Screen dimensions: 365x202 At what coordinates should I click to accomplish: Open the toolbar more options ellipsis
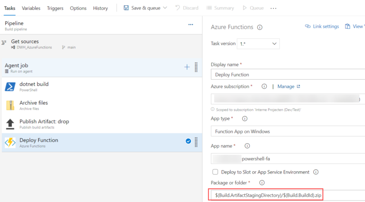coord(273,8)
